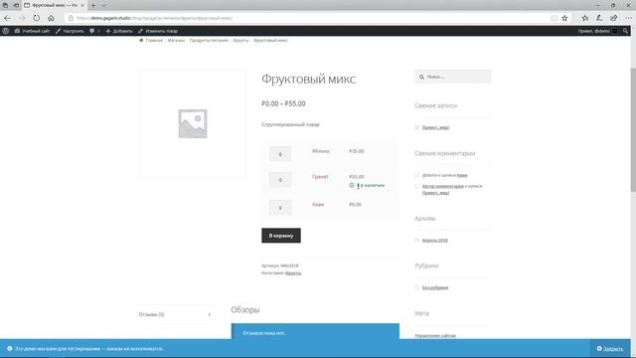
Task: Click the add notes pen icon
Action: [x=599, y=18]
